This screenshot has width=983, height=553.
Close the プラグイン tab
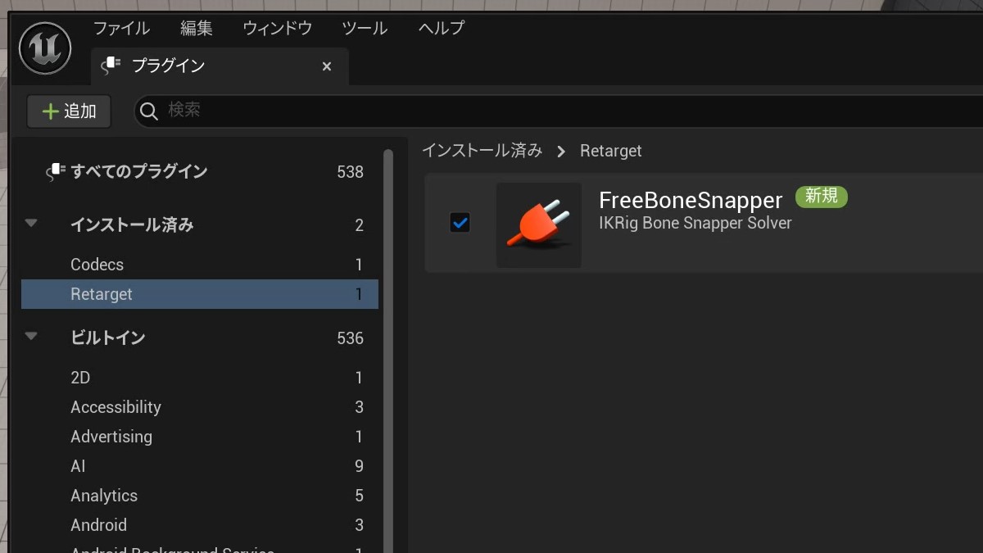[327, 66]
